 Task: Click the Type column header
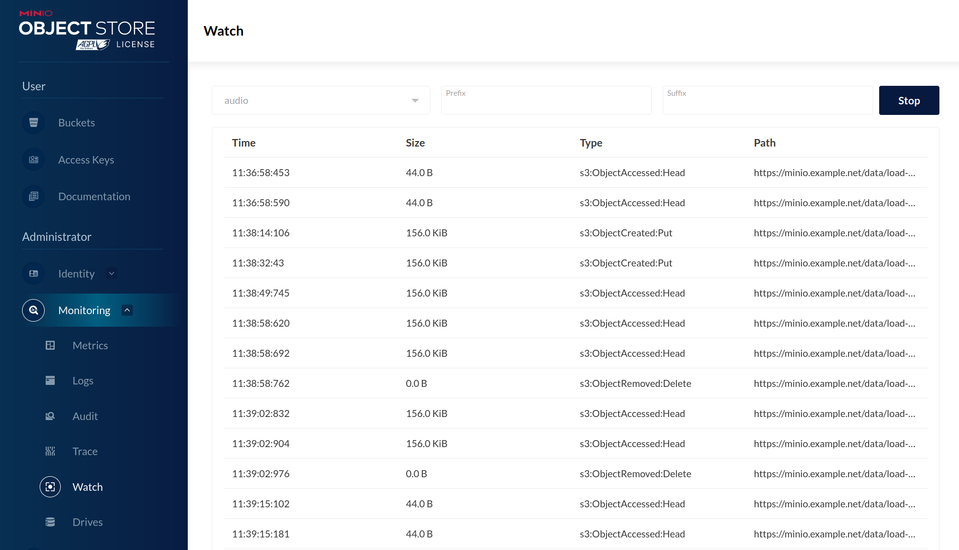(591, 143)
